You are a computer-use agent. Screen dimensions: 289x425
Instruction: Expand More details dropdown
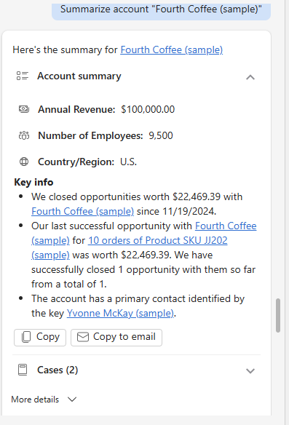(x=44, y=400)
